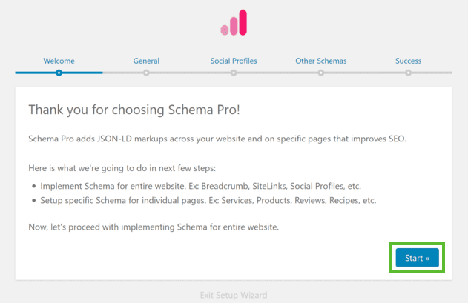Select the Social Profiles step circle marker
This screenshot has height=303, width=468.
pyautogui.click(x=234, y=73)
